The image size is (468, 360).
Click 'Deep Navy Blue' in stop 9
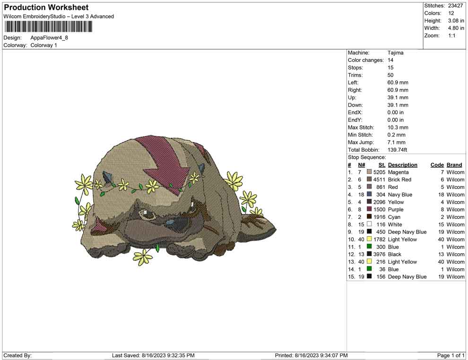click(407, 232)
